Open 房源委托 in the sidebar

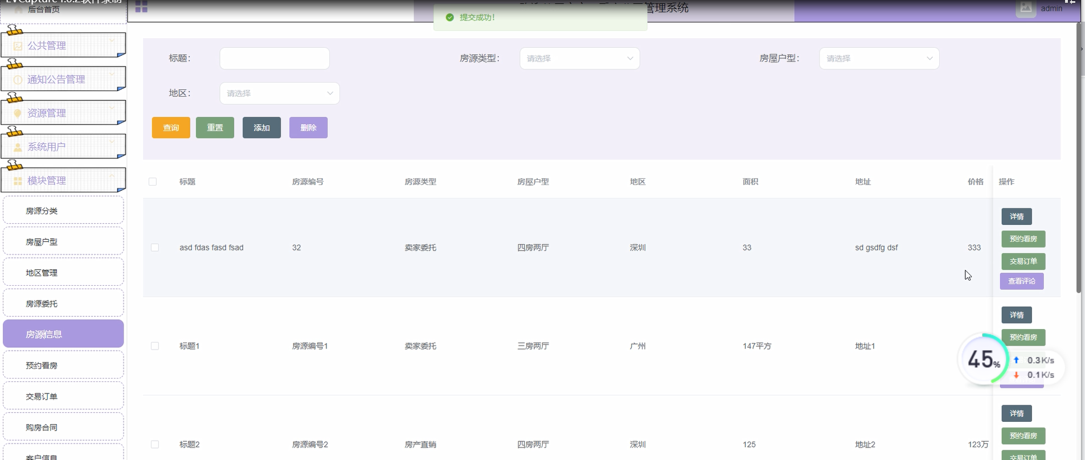63,303
